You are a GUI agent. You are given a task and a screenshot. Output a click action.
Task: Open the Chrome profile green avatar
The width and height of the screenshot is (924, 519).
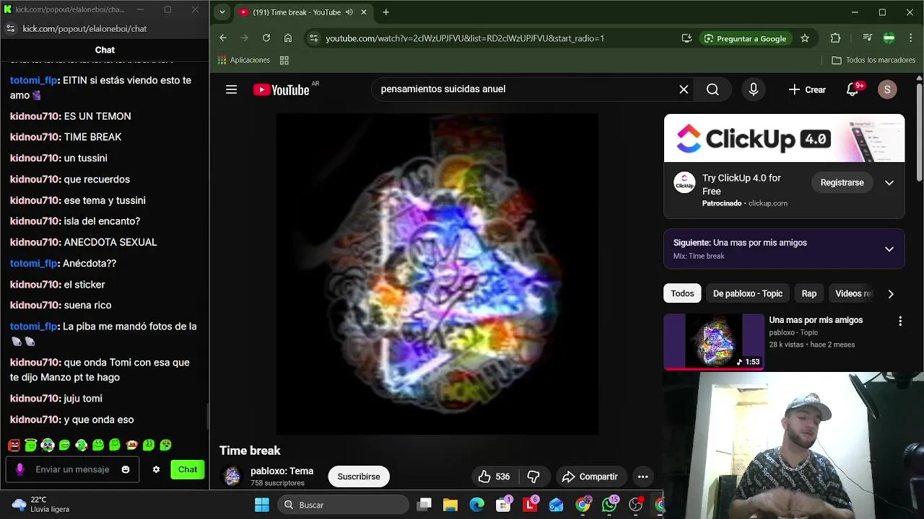pyautogui.click(x=889, y=38)
